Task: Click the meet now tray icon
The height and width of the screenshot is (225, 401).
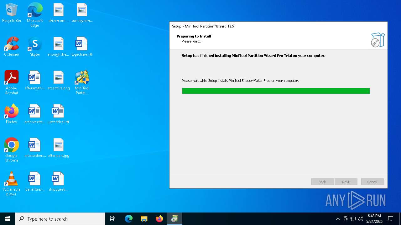Action: click(x=346, y=219)
